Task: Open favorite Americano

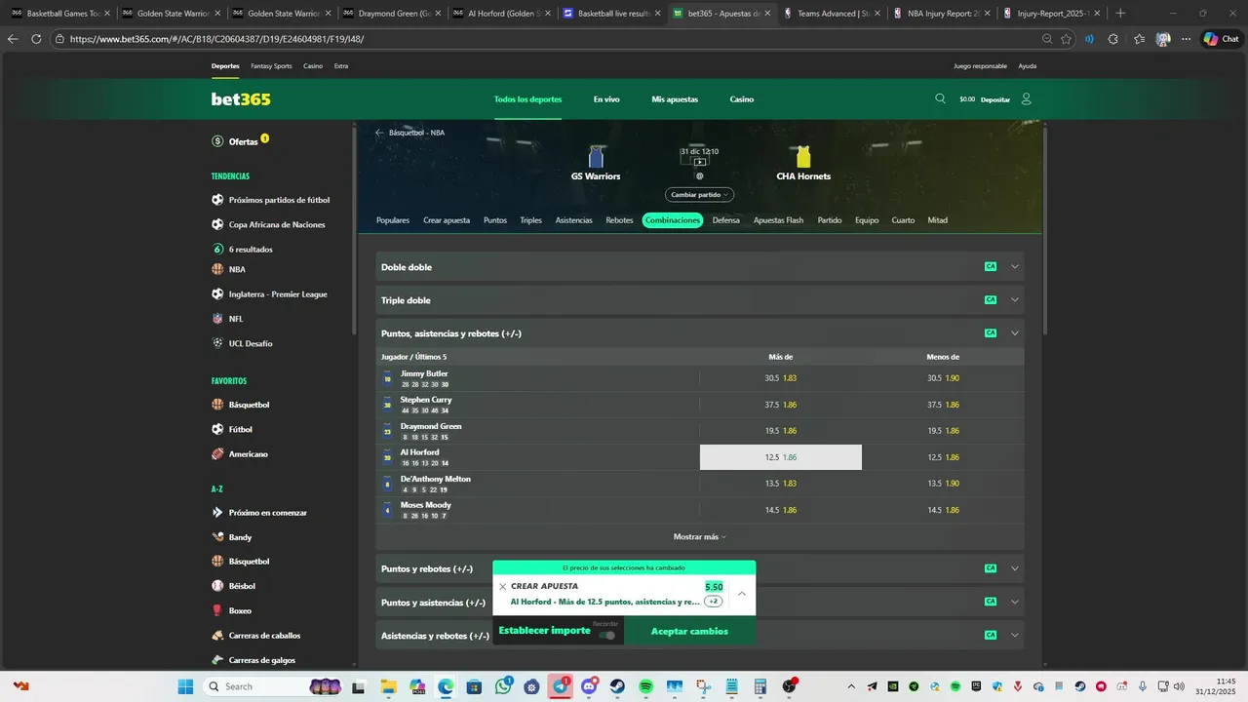Action: coord(240,453)
